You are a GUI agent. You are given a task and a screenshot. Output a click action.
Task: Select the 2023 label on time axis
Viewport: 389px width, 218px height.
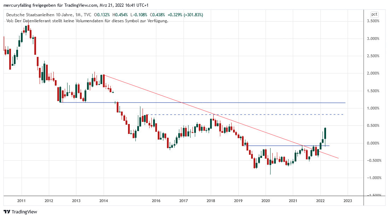(x=347, y=201)
